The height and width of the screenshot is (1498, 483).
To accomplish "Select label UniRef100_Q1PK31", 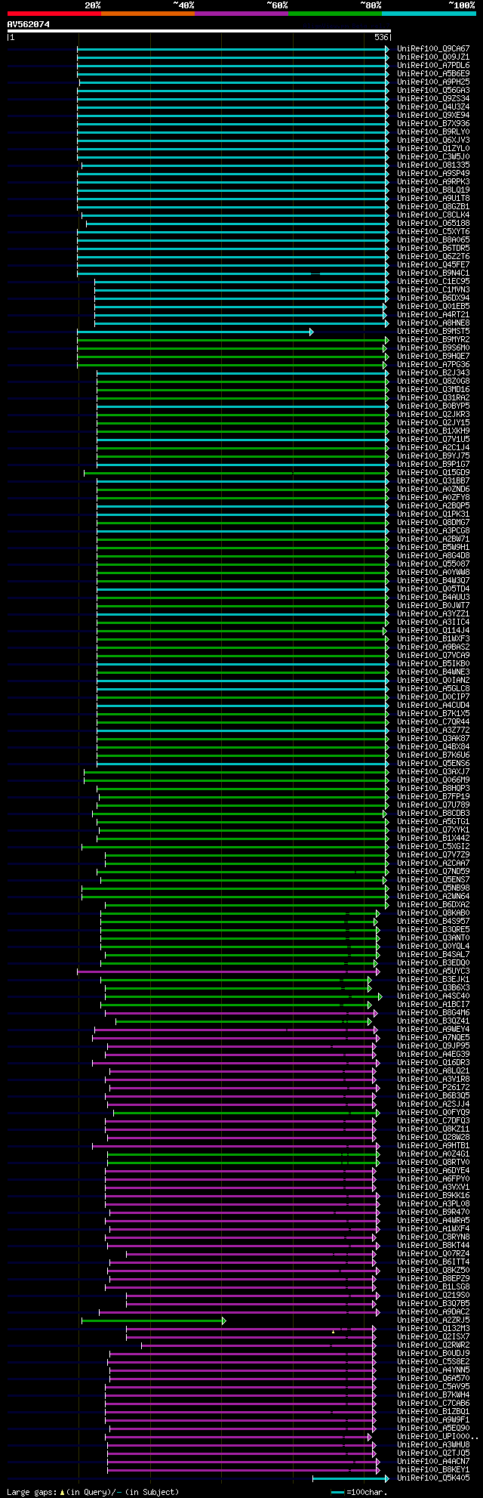I will (433, 514).
